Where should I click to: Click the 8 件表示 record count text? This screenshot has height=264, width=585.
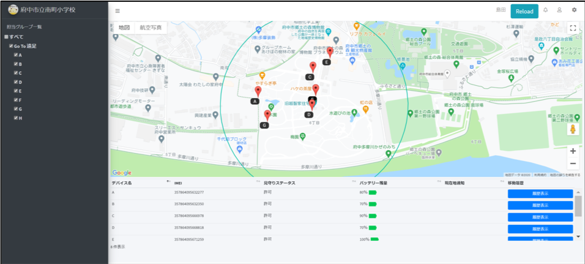pyautogui.click(x=117, y=247)
